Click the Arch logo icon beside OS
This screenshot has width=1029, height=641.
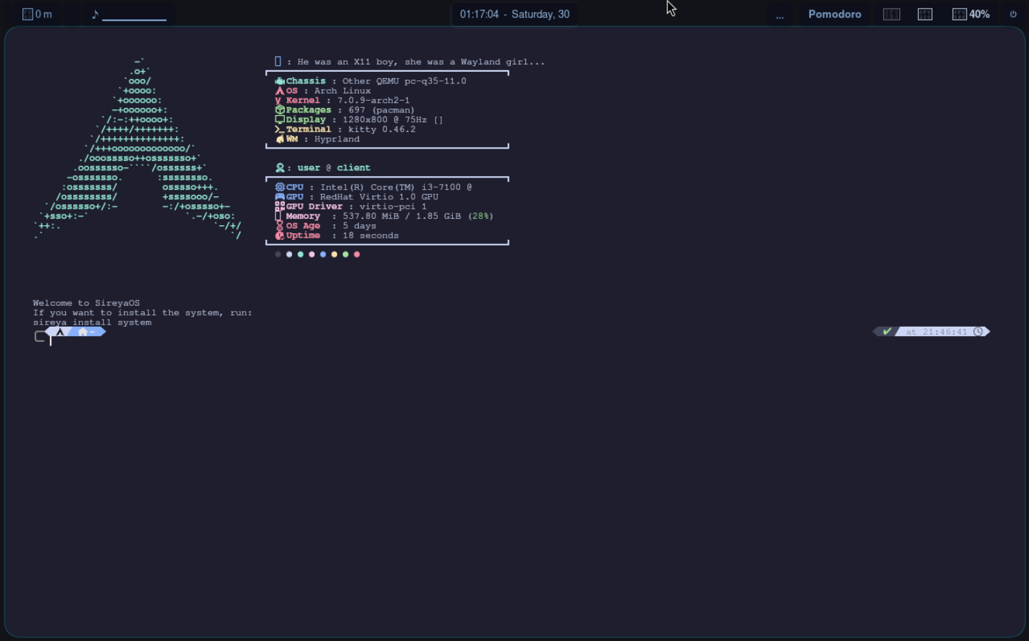[280, 91]
